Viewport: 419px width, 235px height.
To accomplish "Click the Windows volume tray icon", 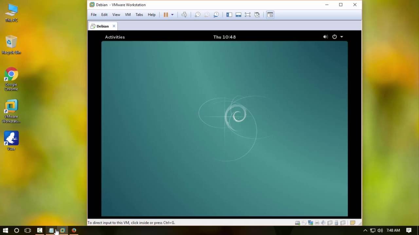I will tap(380, 230).
